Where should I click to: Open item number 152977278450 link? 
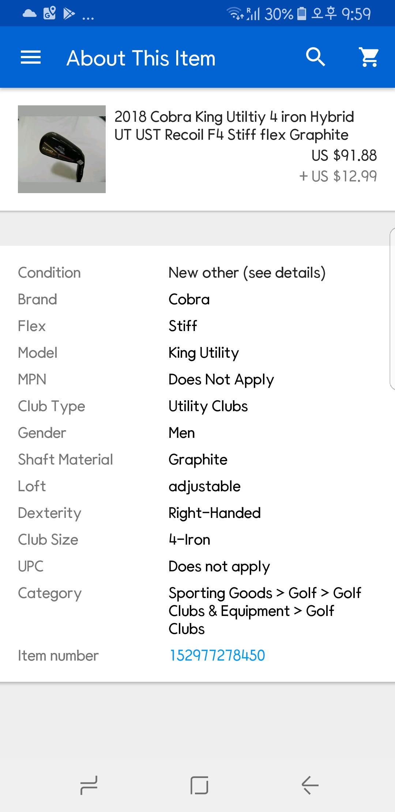tap(217, 655)
